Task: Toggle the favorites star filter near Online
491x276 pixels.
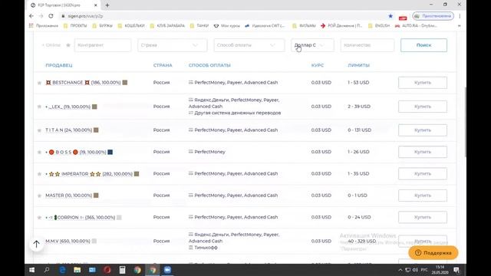Action: pos(68,45)
